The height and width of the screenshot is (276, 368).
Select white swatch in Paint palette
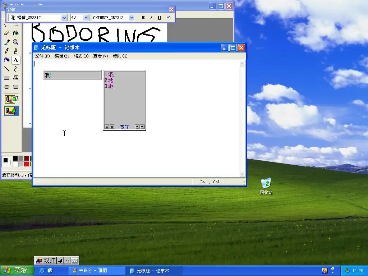(15, 164)
